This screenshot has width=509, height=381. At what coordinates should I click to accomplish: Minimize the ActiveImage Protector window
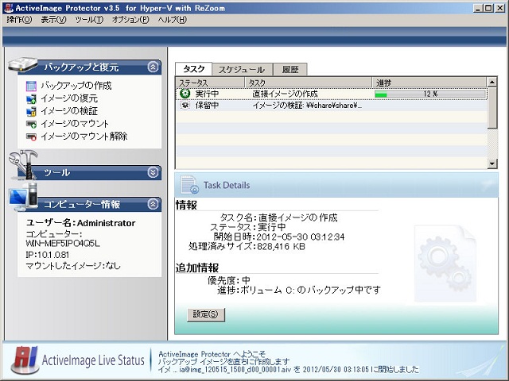click(477, 8)
